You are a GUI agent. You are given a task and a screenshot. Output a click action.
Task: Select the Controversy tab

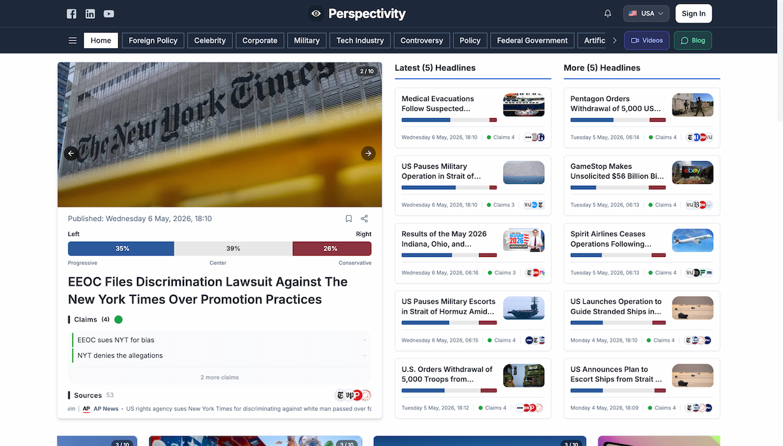[x=422, y=40]
